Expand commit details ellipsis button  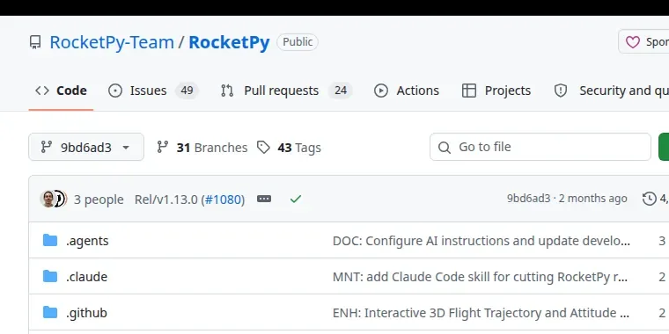(x=264, y=199)
